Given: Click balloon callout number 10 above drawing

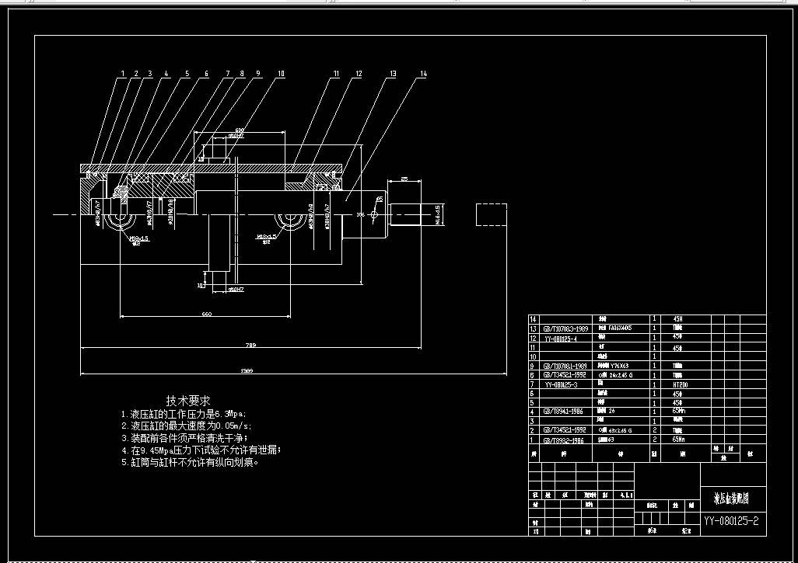Looking at the screenshot, I should pyautogui.click(x=281, y=74).
